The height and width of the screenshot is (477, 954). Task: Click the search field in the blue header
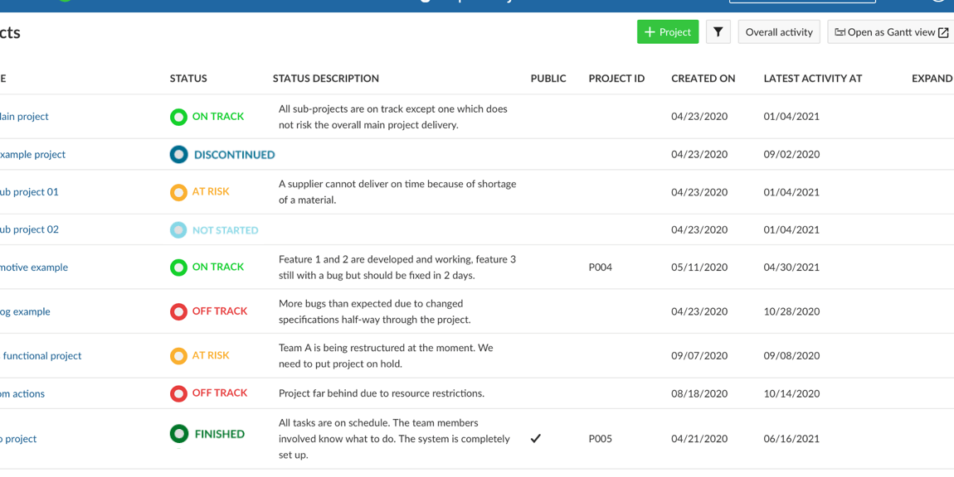802,2
